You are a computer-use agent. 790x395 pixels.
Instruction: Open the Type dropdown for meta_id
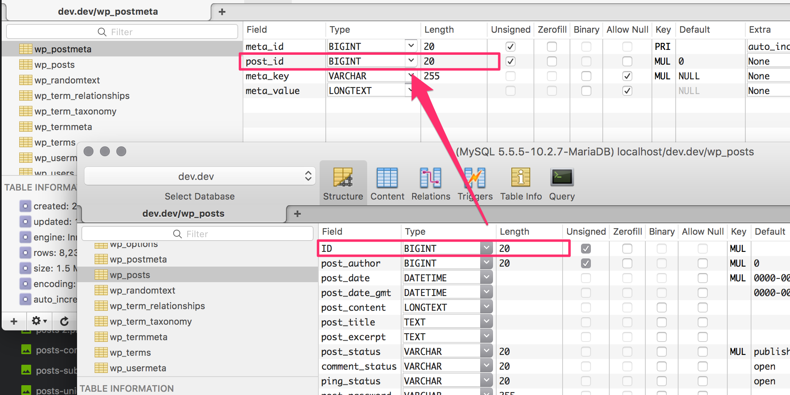click(x=411, y=46)
